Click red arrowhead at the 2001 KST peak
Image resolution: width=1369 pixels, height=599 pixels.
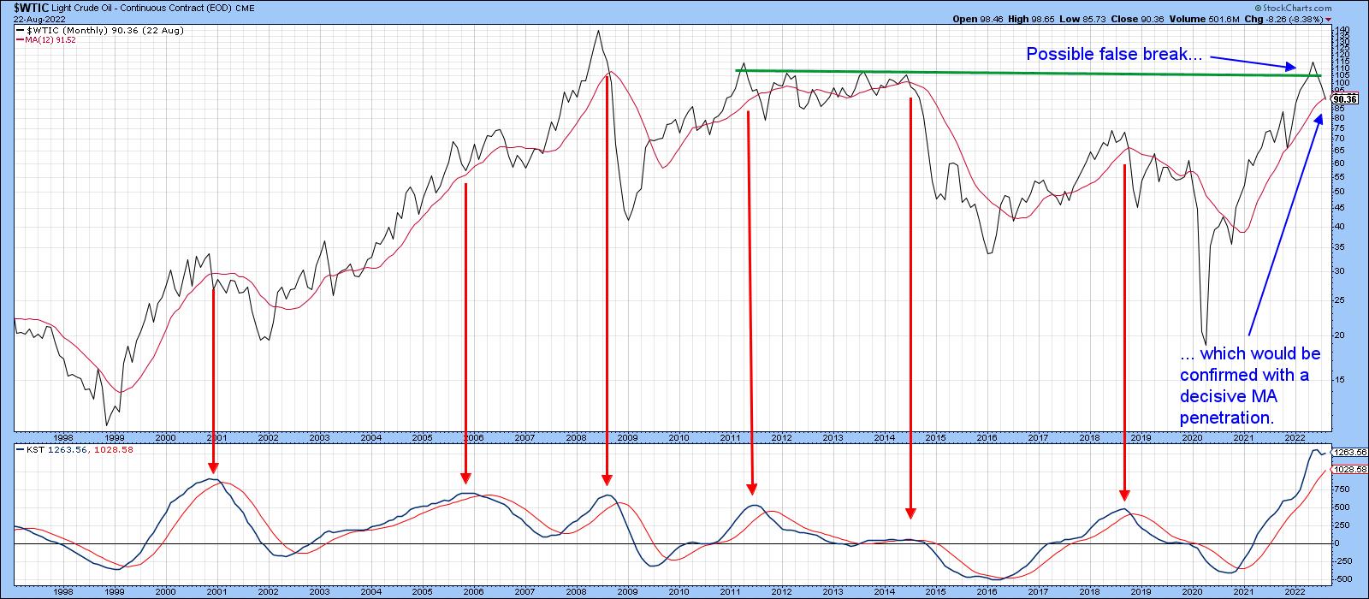pos(212,467)
